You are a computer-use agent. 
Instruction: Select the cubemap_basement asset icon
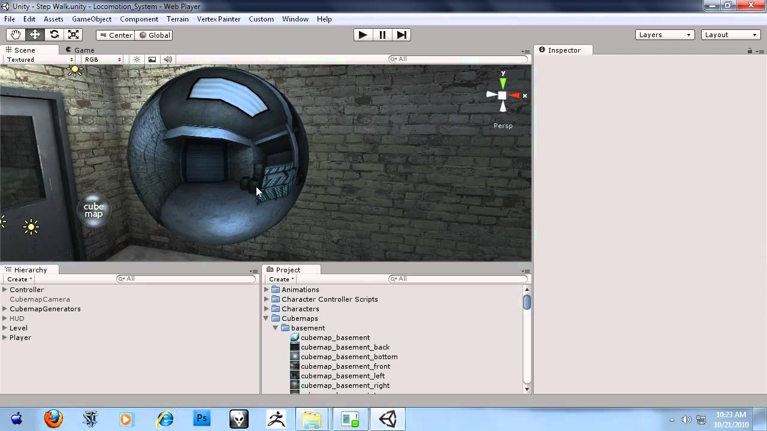tap(294, 338)
